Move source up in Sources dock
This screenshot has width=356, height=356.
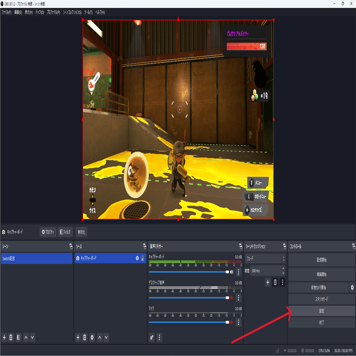point(100,337)
